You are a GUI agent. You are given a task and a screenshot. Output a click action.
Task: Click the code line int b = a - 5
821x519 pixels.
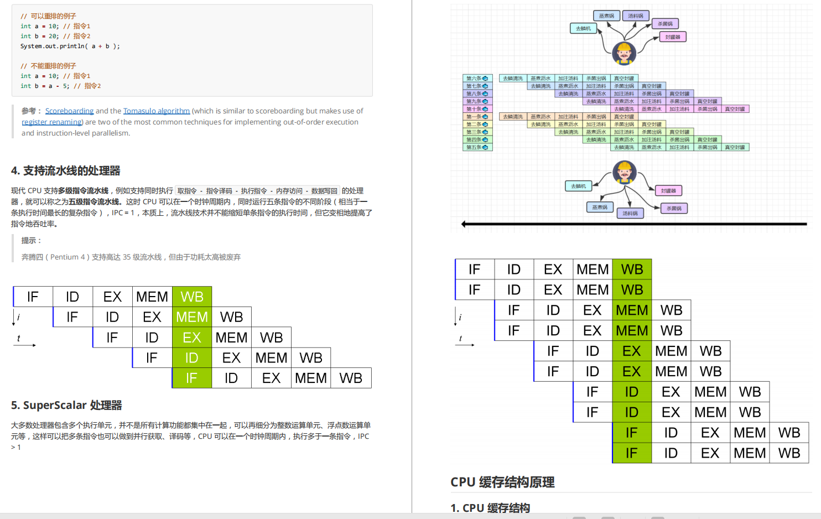[61, 86]
